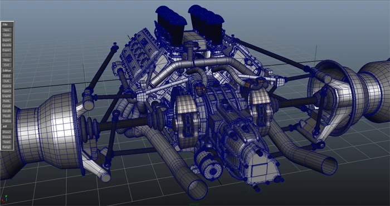
Task: Open the OutL outliner
Action: 7,81
